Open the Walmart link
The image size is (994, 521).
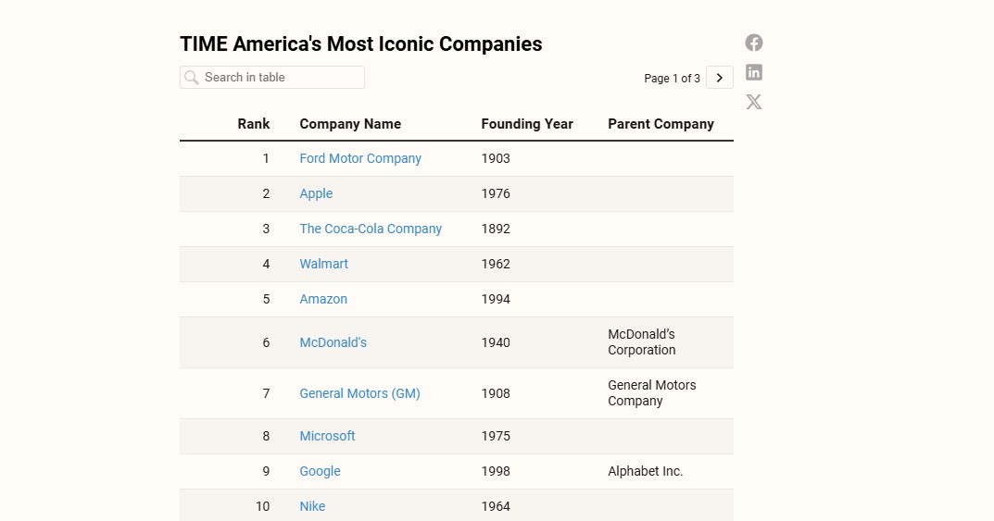point(324,264)
